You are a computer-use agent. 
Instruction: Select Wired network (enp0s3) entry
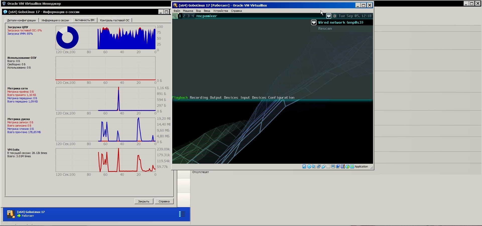click(x=341, y=22)
